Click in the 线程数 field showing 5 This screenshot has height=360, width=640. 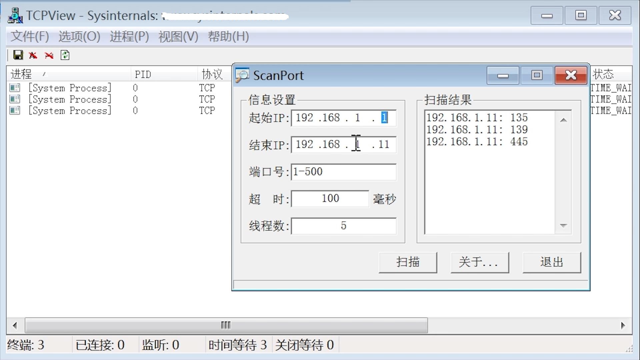[x=344, y=226]
